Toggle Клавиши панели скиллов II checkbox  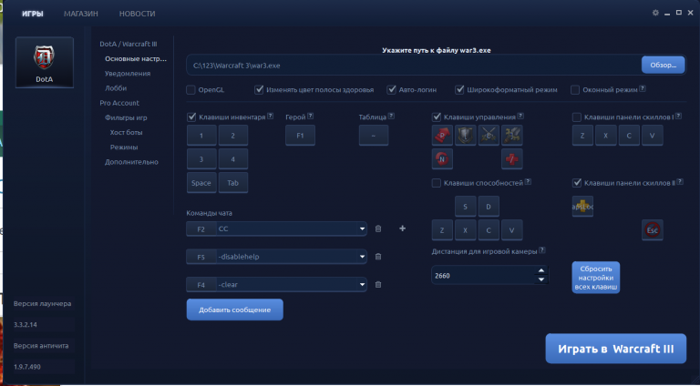pos(577,183)
